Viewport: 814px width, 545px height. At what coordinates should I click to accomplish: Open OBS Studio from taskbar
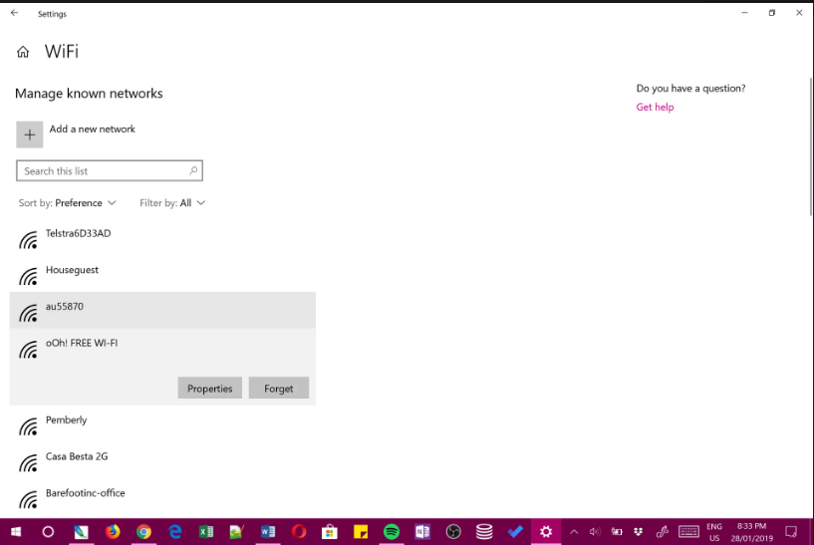(453, 531)
